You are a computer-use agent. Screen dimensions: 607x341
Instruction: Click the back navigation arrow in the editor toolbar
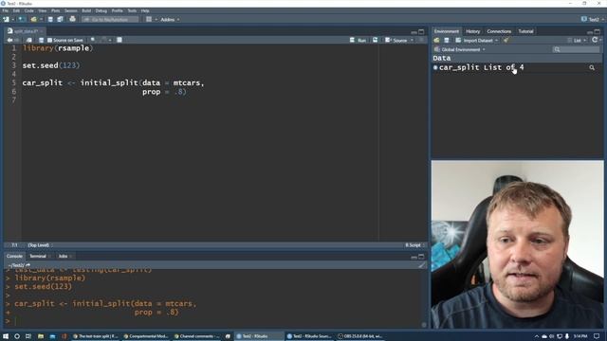[x=9, y=40]
